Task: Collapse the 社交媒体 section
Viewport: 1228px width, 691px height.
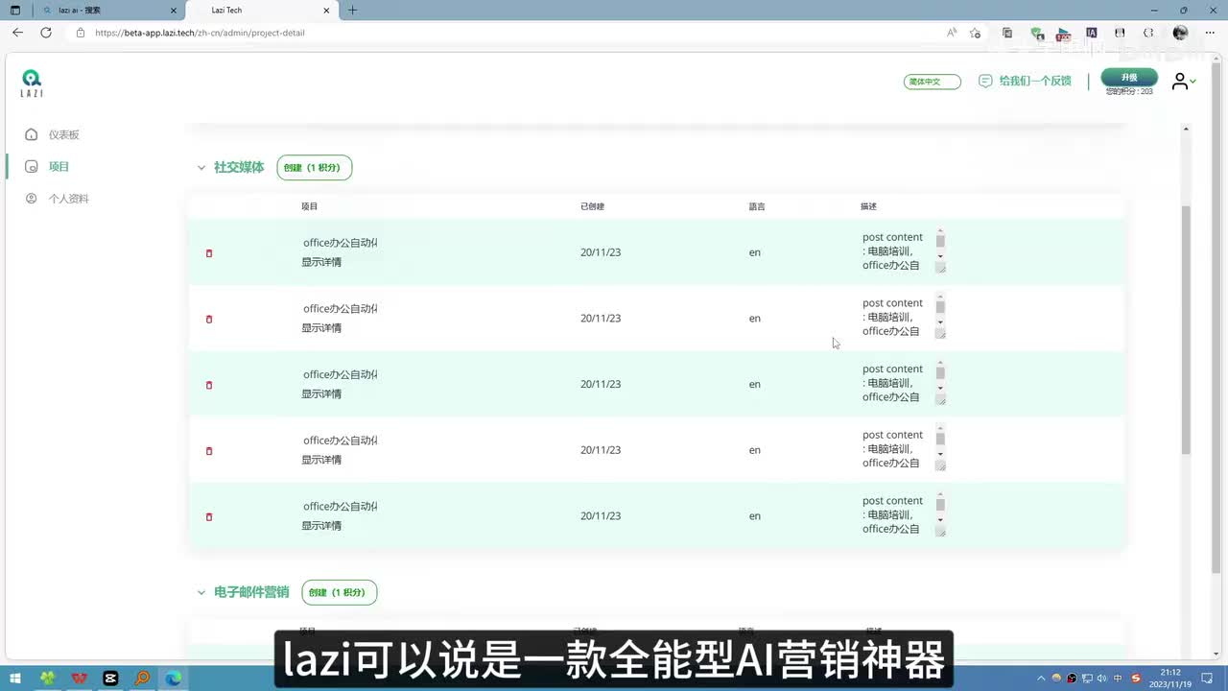Action: 201,168
